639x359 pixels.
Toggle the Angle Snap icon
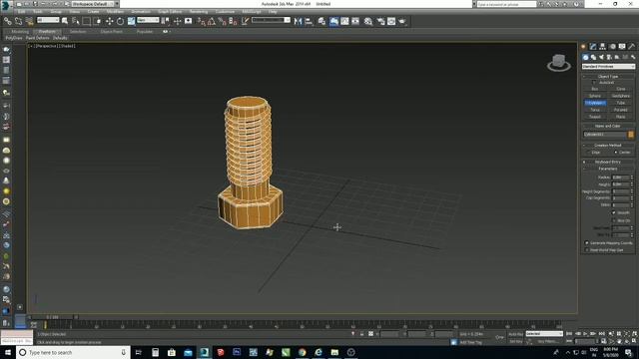[x=212, y=21]
